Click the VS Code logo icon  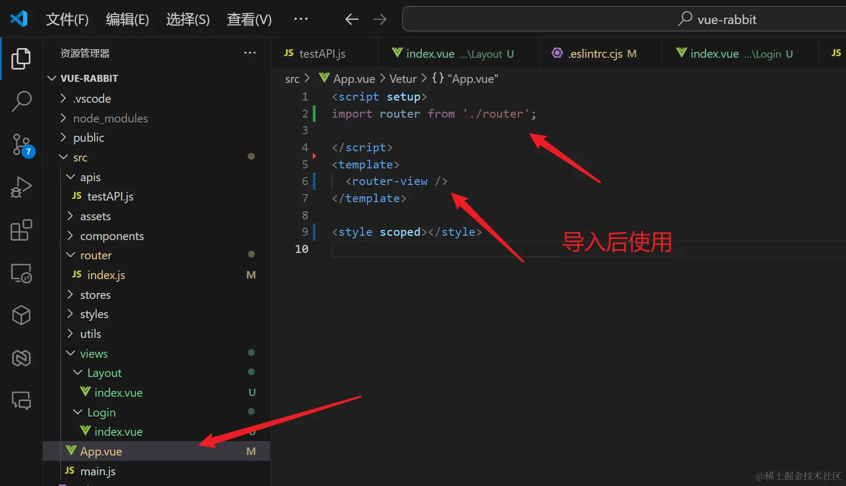tap(19, 19)
